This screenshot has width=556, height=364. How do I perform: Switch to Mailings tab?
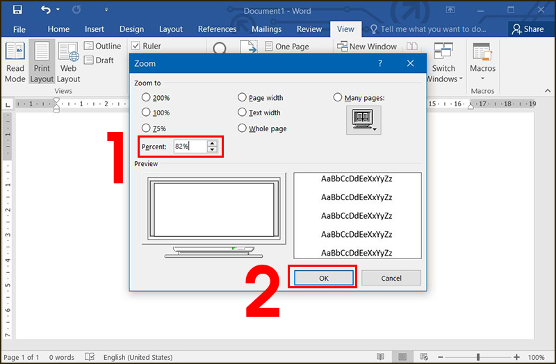pos(266,29)
